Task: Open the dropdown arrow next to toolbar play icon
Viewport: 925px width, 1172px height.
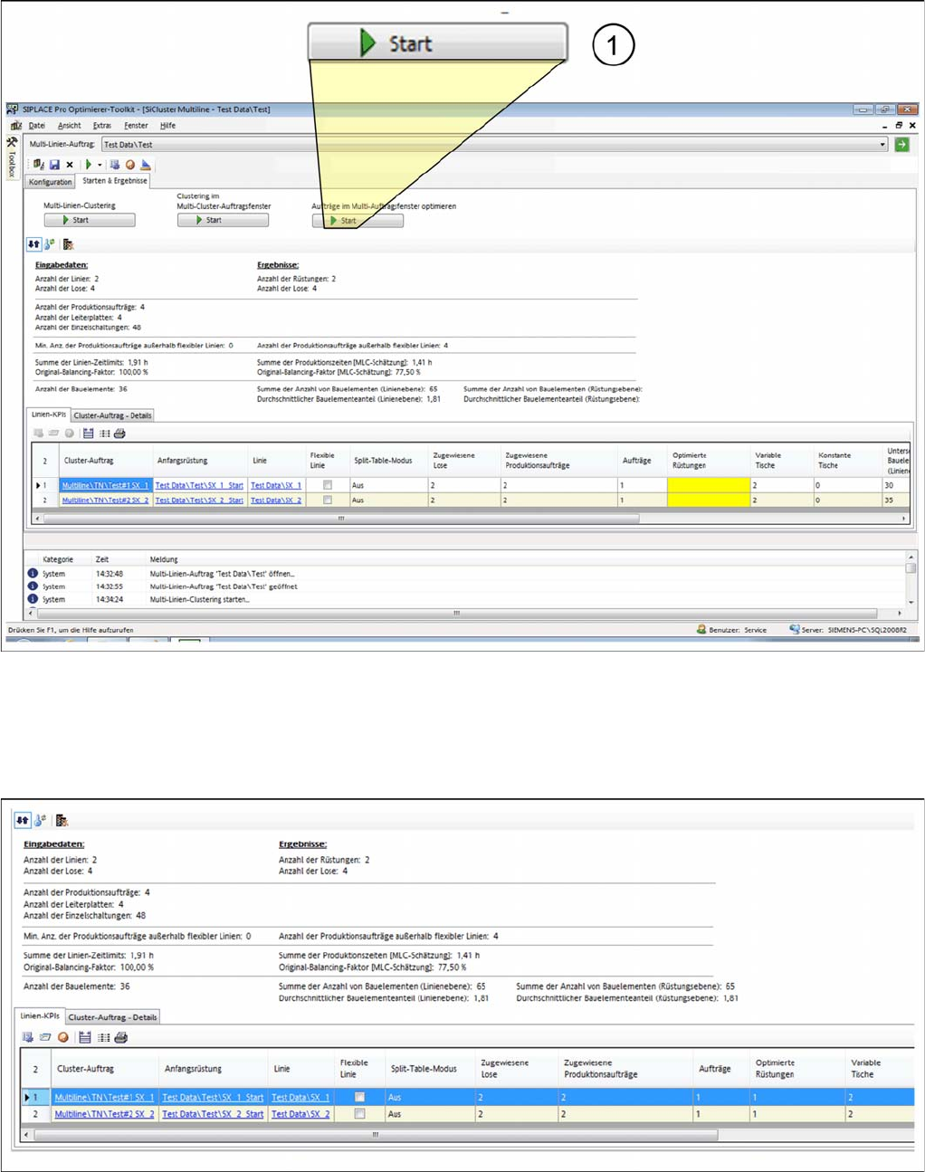Action: 100,166
